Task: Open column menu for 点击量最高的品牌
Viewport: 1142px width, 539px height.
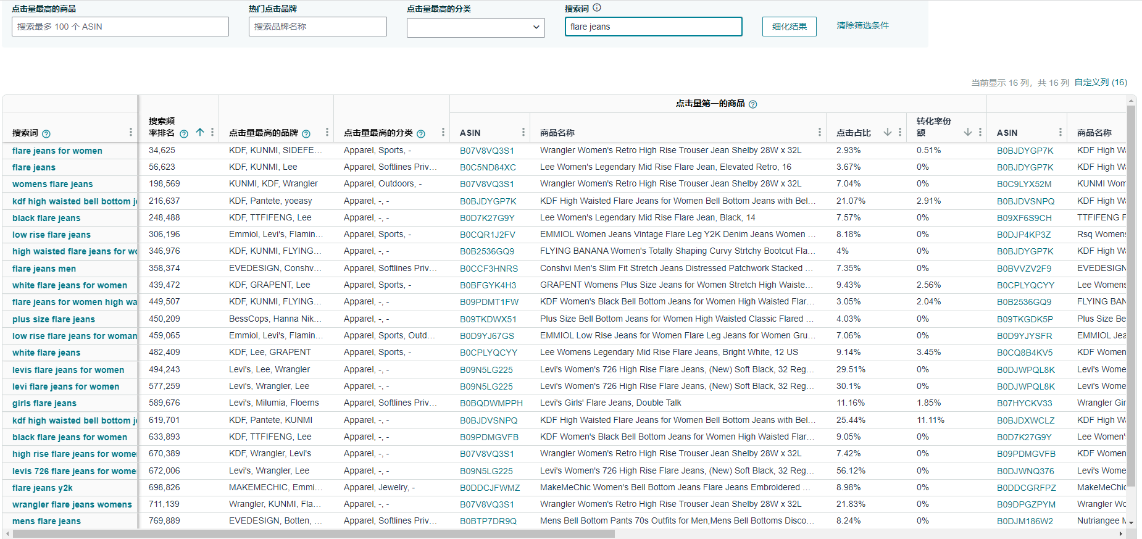Action: [x=327, y=132]
